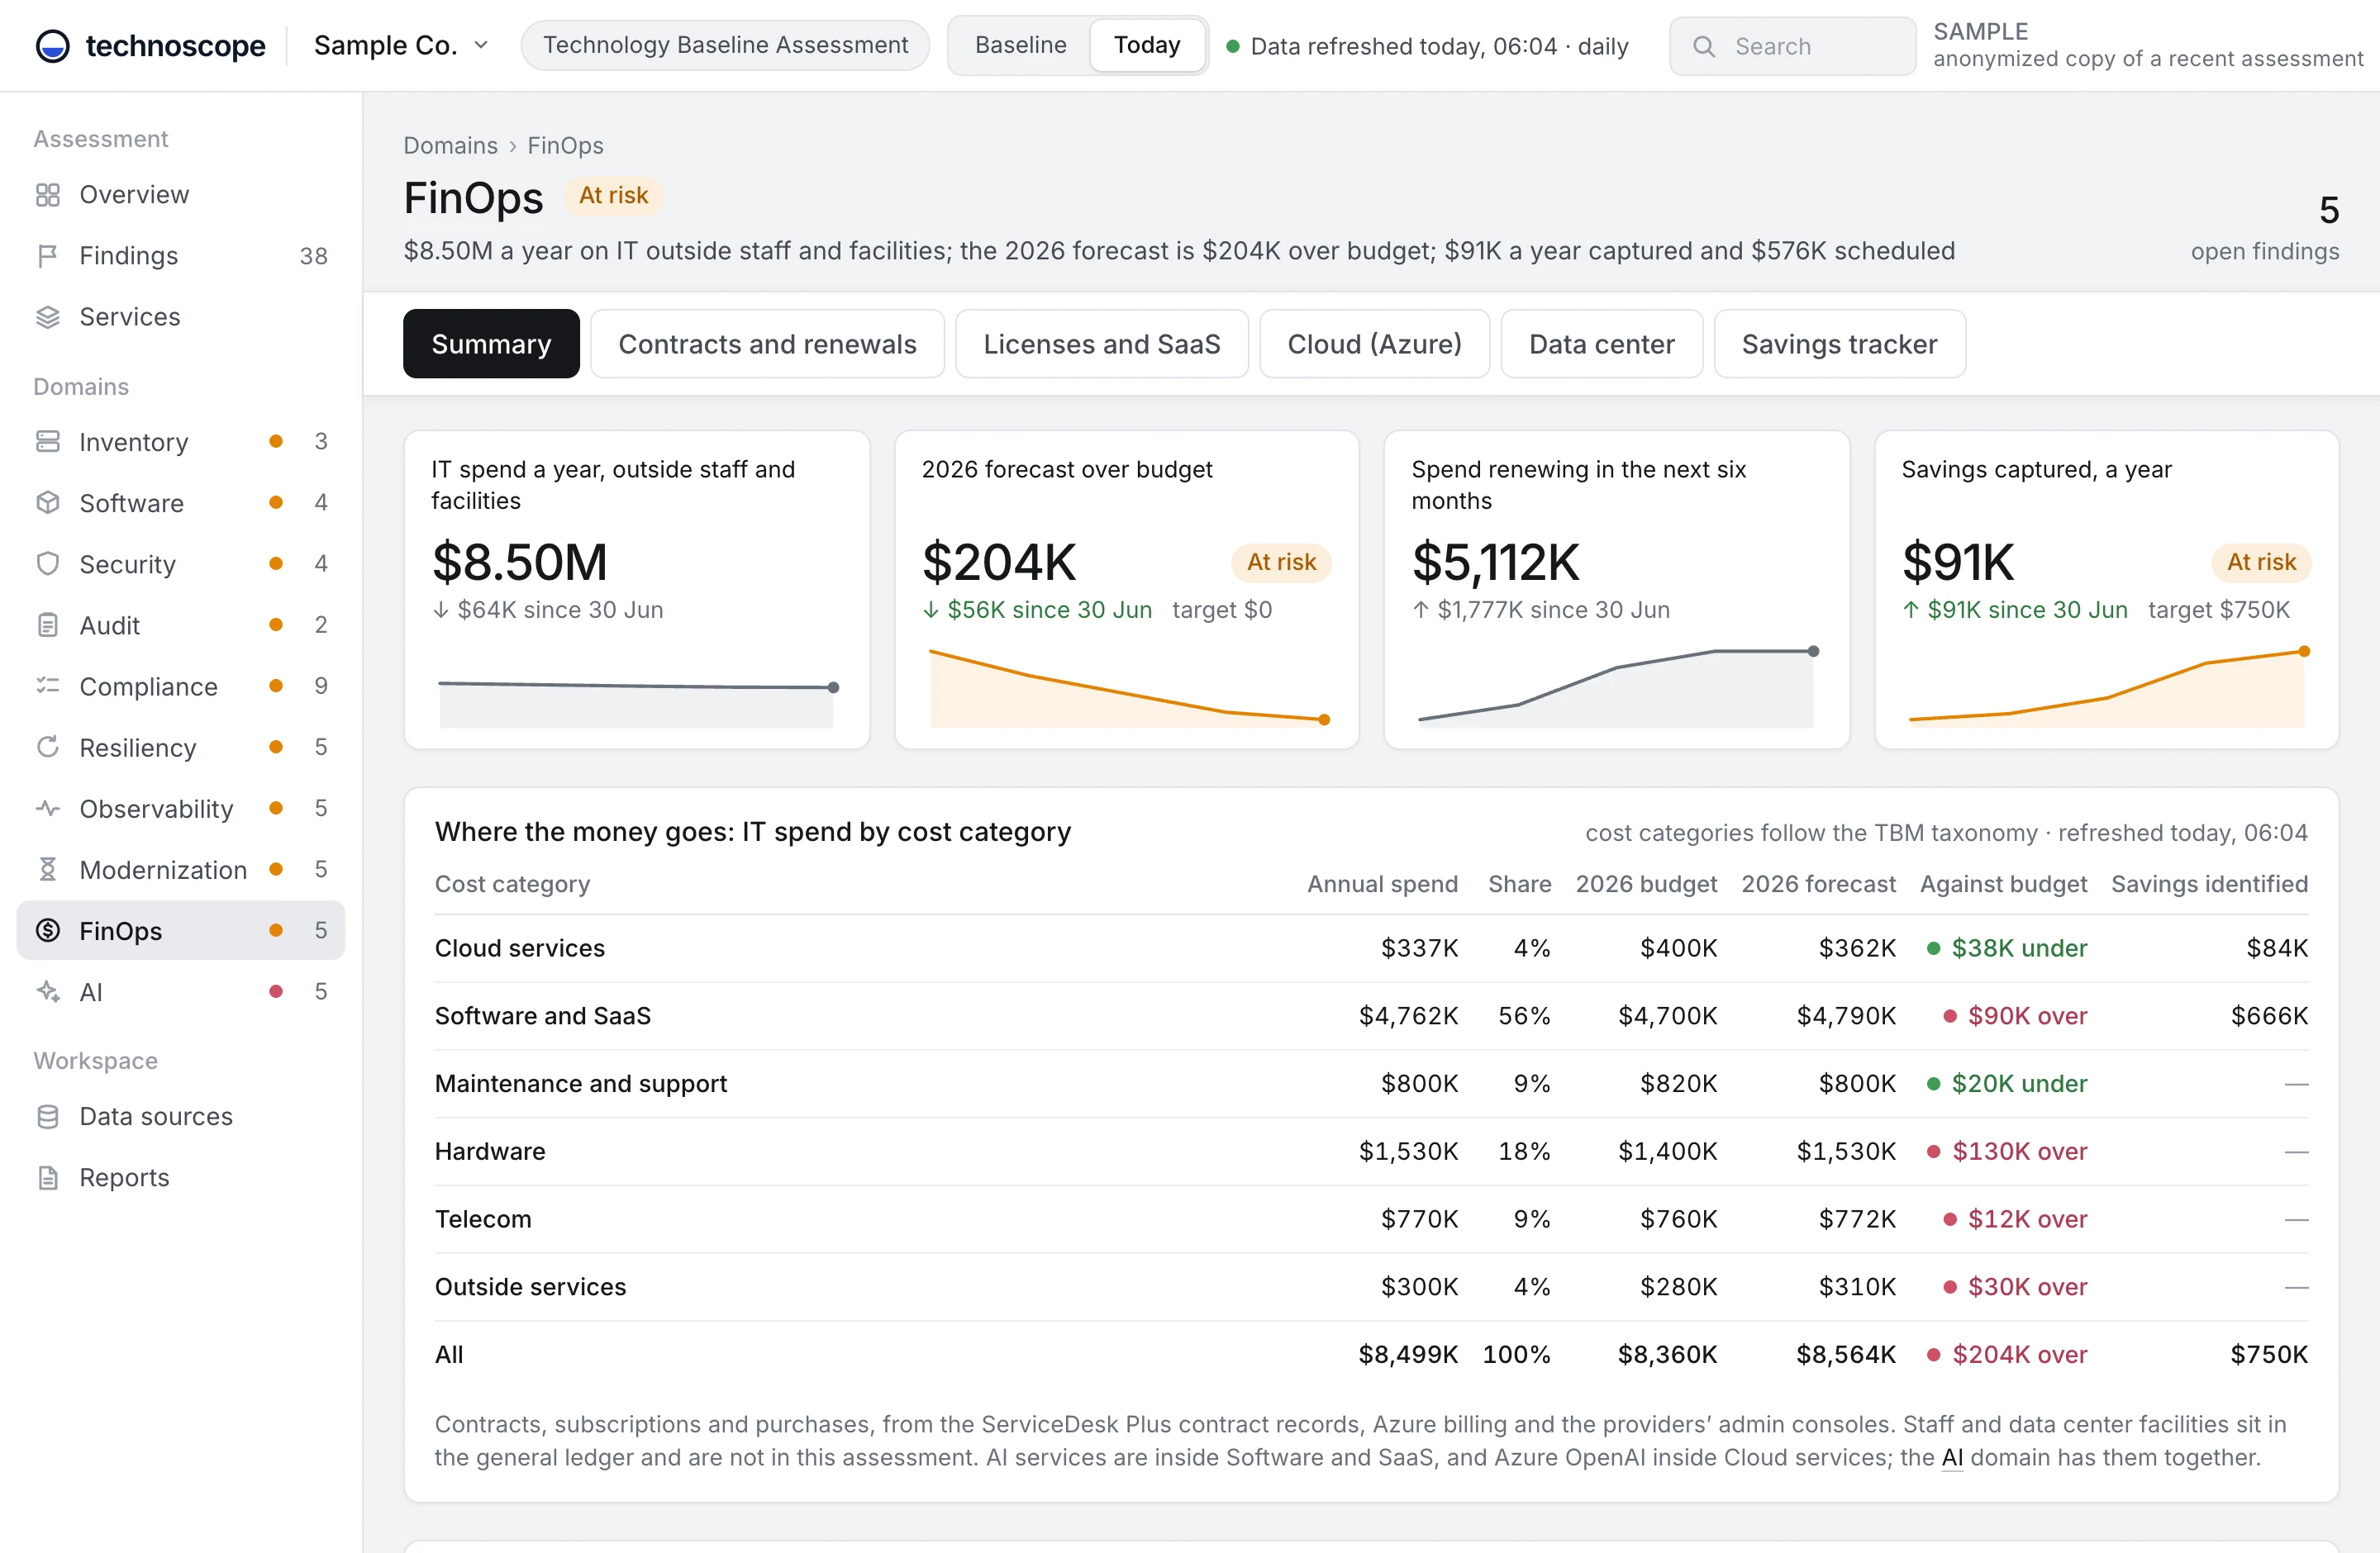The height and width of the screenshot is (1553, 2380).
Task: Click the Resiliency refresh icon
Action: (x=48, y=748)
